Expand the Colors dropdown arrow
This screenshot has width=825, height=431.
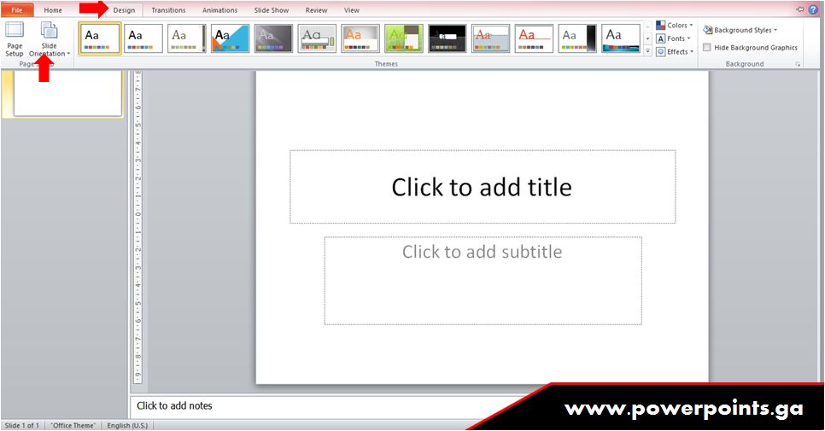pyautogui.click(x=691, y=26)
